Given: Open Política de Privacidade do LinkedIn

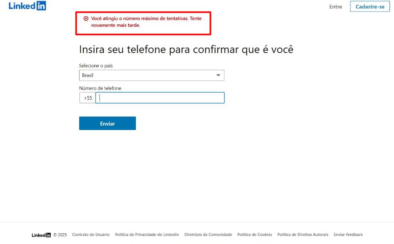Looking at the screenshot, I should (147, 235).
